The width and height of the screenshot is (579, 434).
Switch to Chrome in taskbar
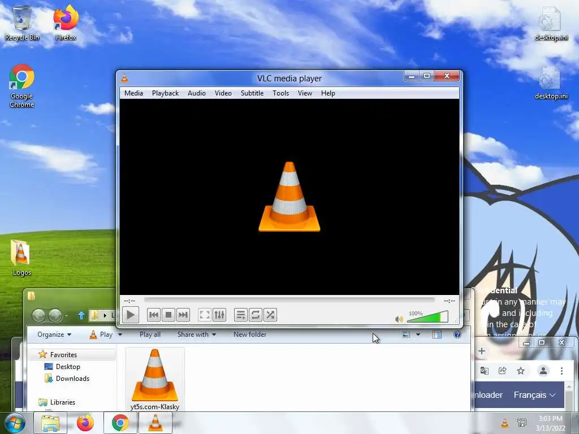click(120, 423)
